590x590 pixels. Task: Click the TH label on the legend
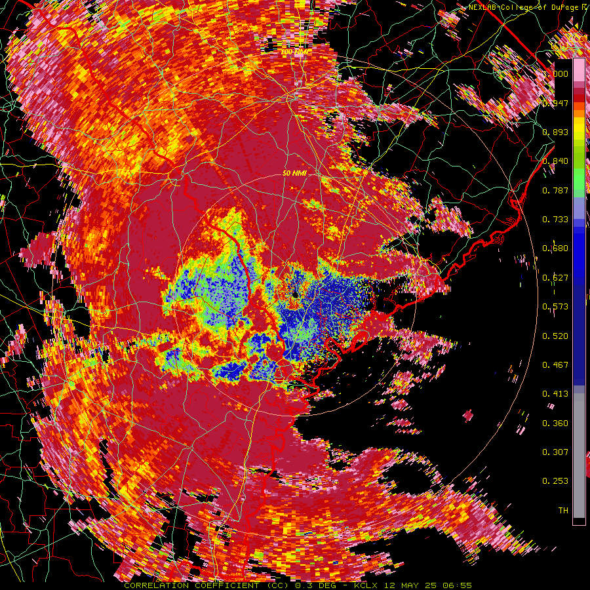click(x=563, y=511)
